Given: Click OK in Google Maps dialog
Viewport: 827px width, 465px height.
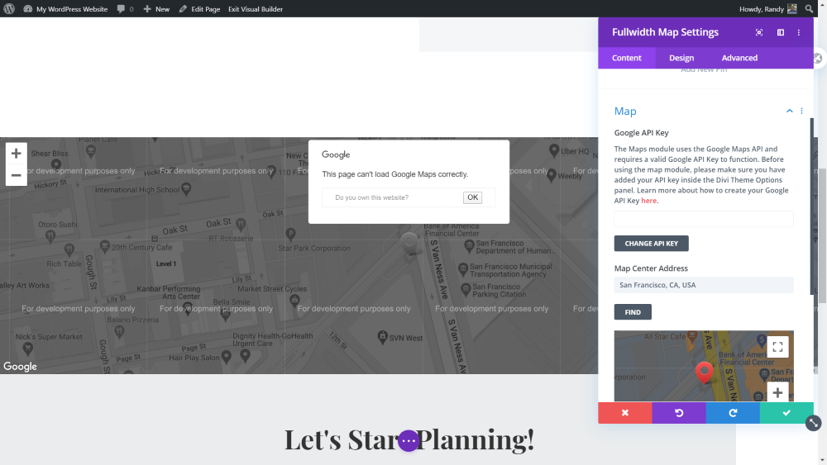Looking at the screenshot, I should point(472,197).
